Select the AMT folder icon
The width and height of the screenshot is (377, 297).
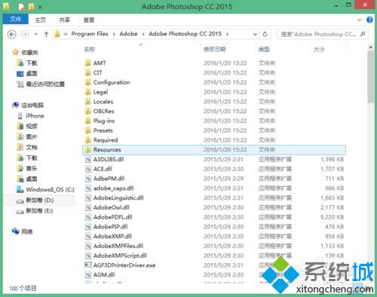coord(87,63)
